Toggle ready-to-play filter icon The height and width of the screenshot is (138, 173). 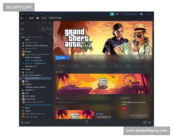51,29
